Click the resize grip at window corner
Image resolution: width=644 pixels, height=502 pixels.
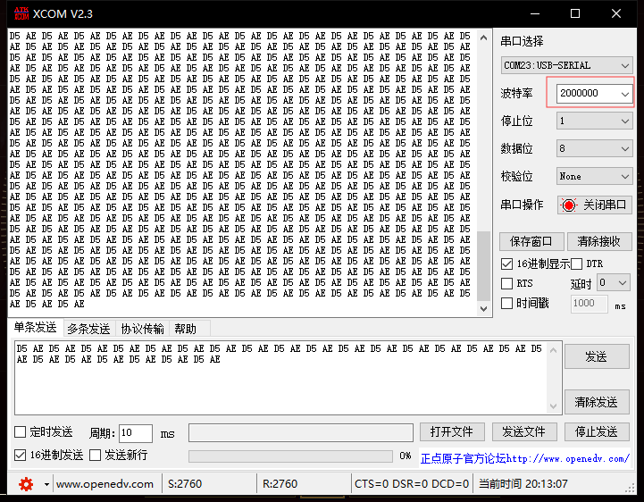(x=630, y=488)
